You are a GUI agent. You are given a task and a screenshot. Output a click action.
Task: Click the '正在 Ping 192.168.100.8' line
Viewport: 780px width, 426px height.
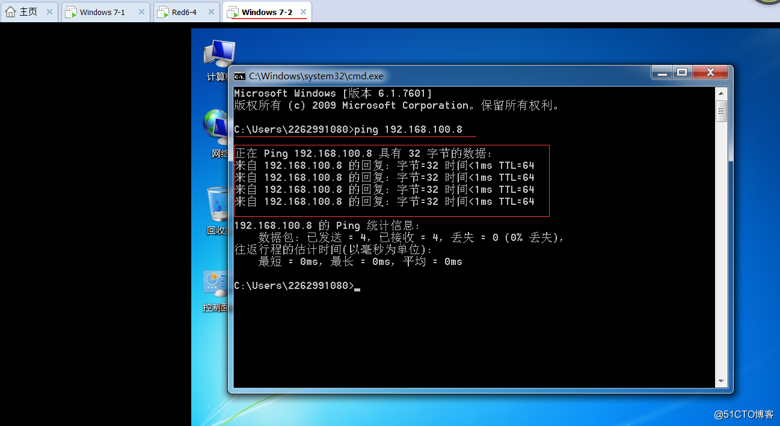point(363,154)
